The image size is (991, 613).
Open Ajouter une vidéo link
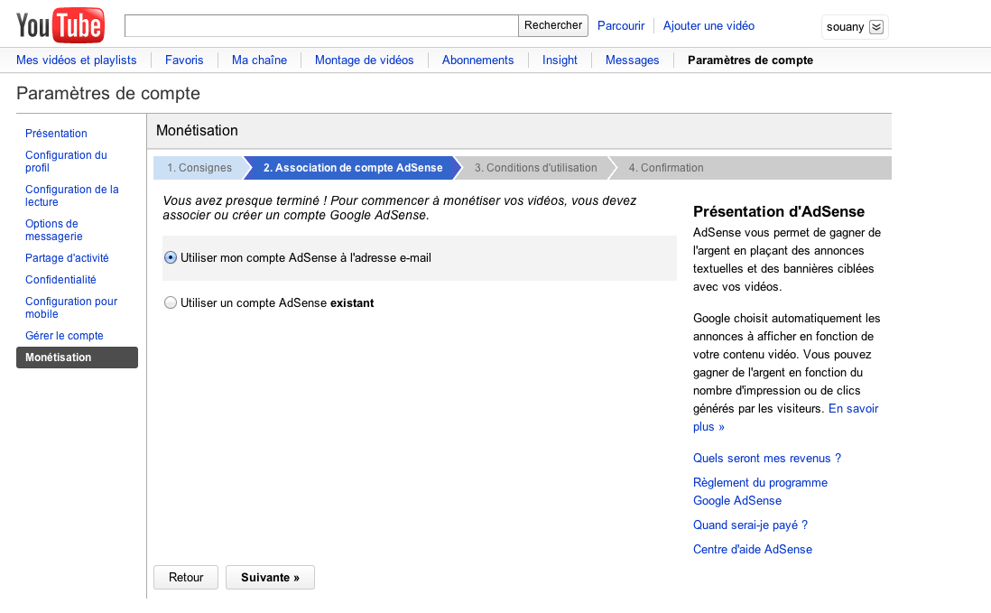click(709, 26)
